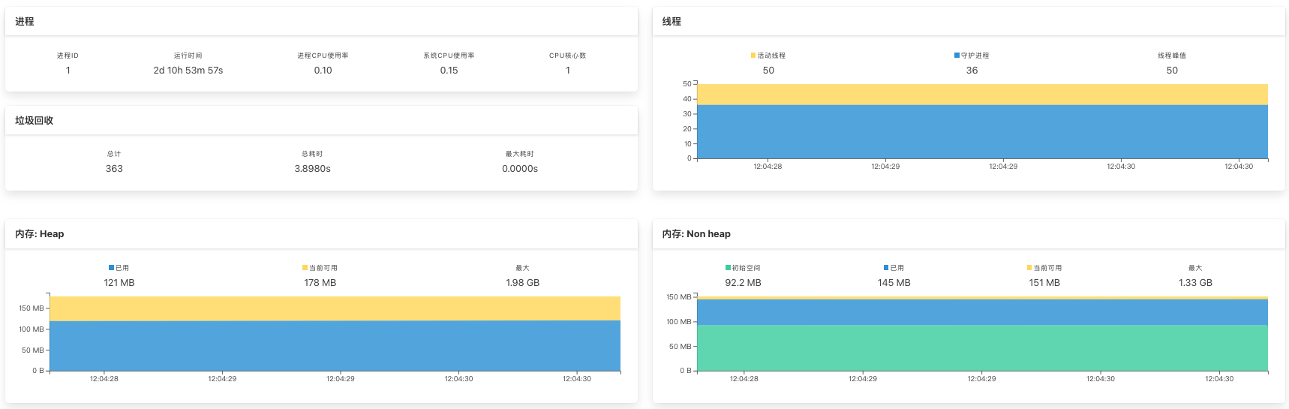Image resolution: width=1289 pixels, height=409 pixels.
Task: Click the 进程CPU使用率 label
Action: [x=323, y=56]
